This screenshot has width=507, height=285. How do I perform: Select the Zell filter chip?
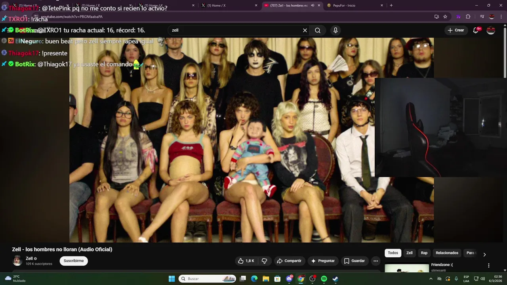point(410,253)
